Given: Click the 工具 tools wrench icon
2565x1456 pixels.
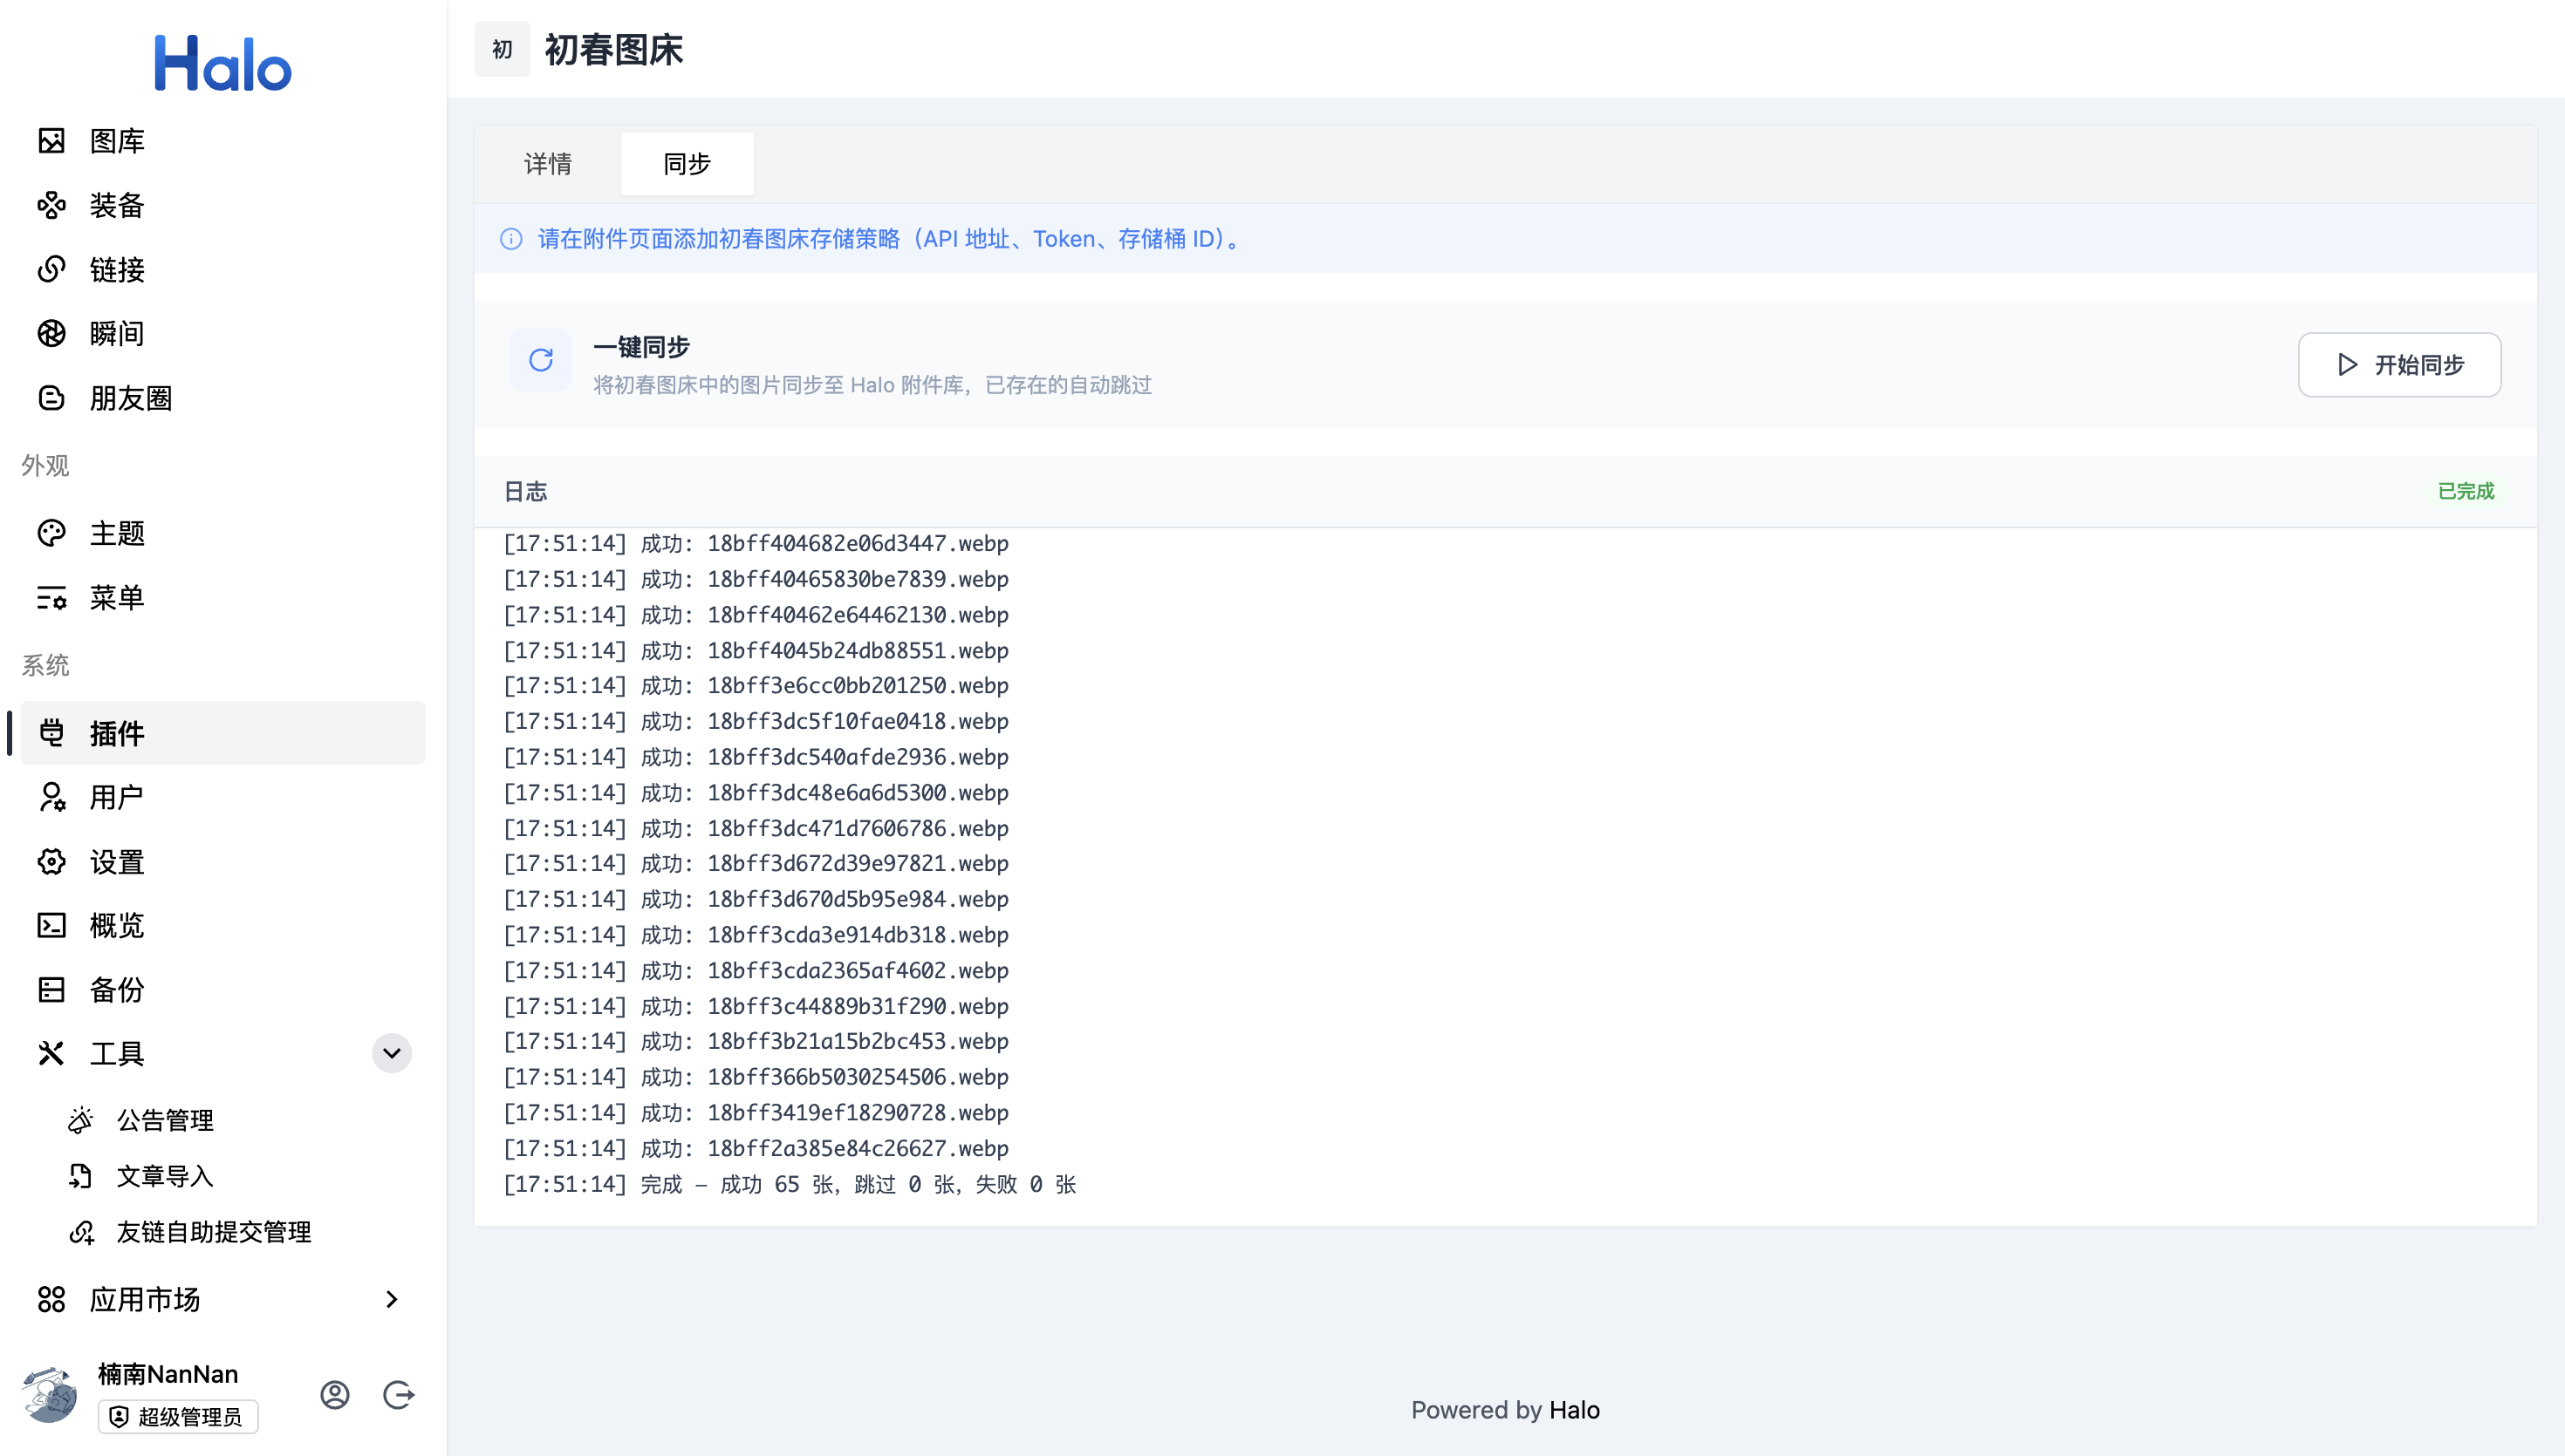Looking at the screenshot, I should 51,1053.
